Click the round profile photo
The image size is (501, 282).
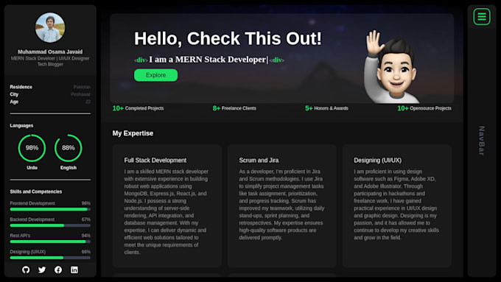(x=50, y=28)
